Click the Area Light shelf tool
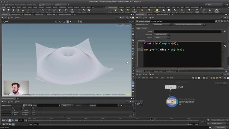Image resolution: width=229 pixels, height=129 pixels. [127, 11]
